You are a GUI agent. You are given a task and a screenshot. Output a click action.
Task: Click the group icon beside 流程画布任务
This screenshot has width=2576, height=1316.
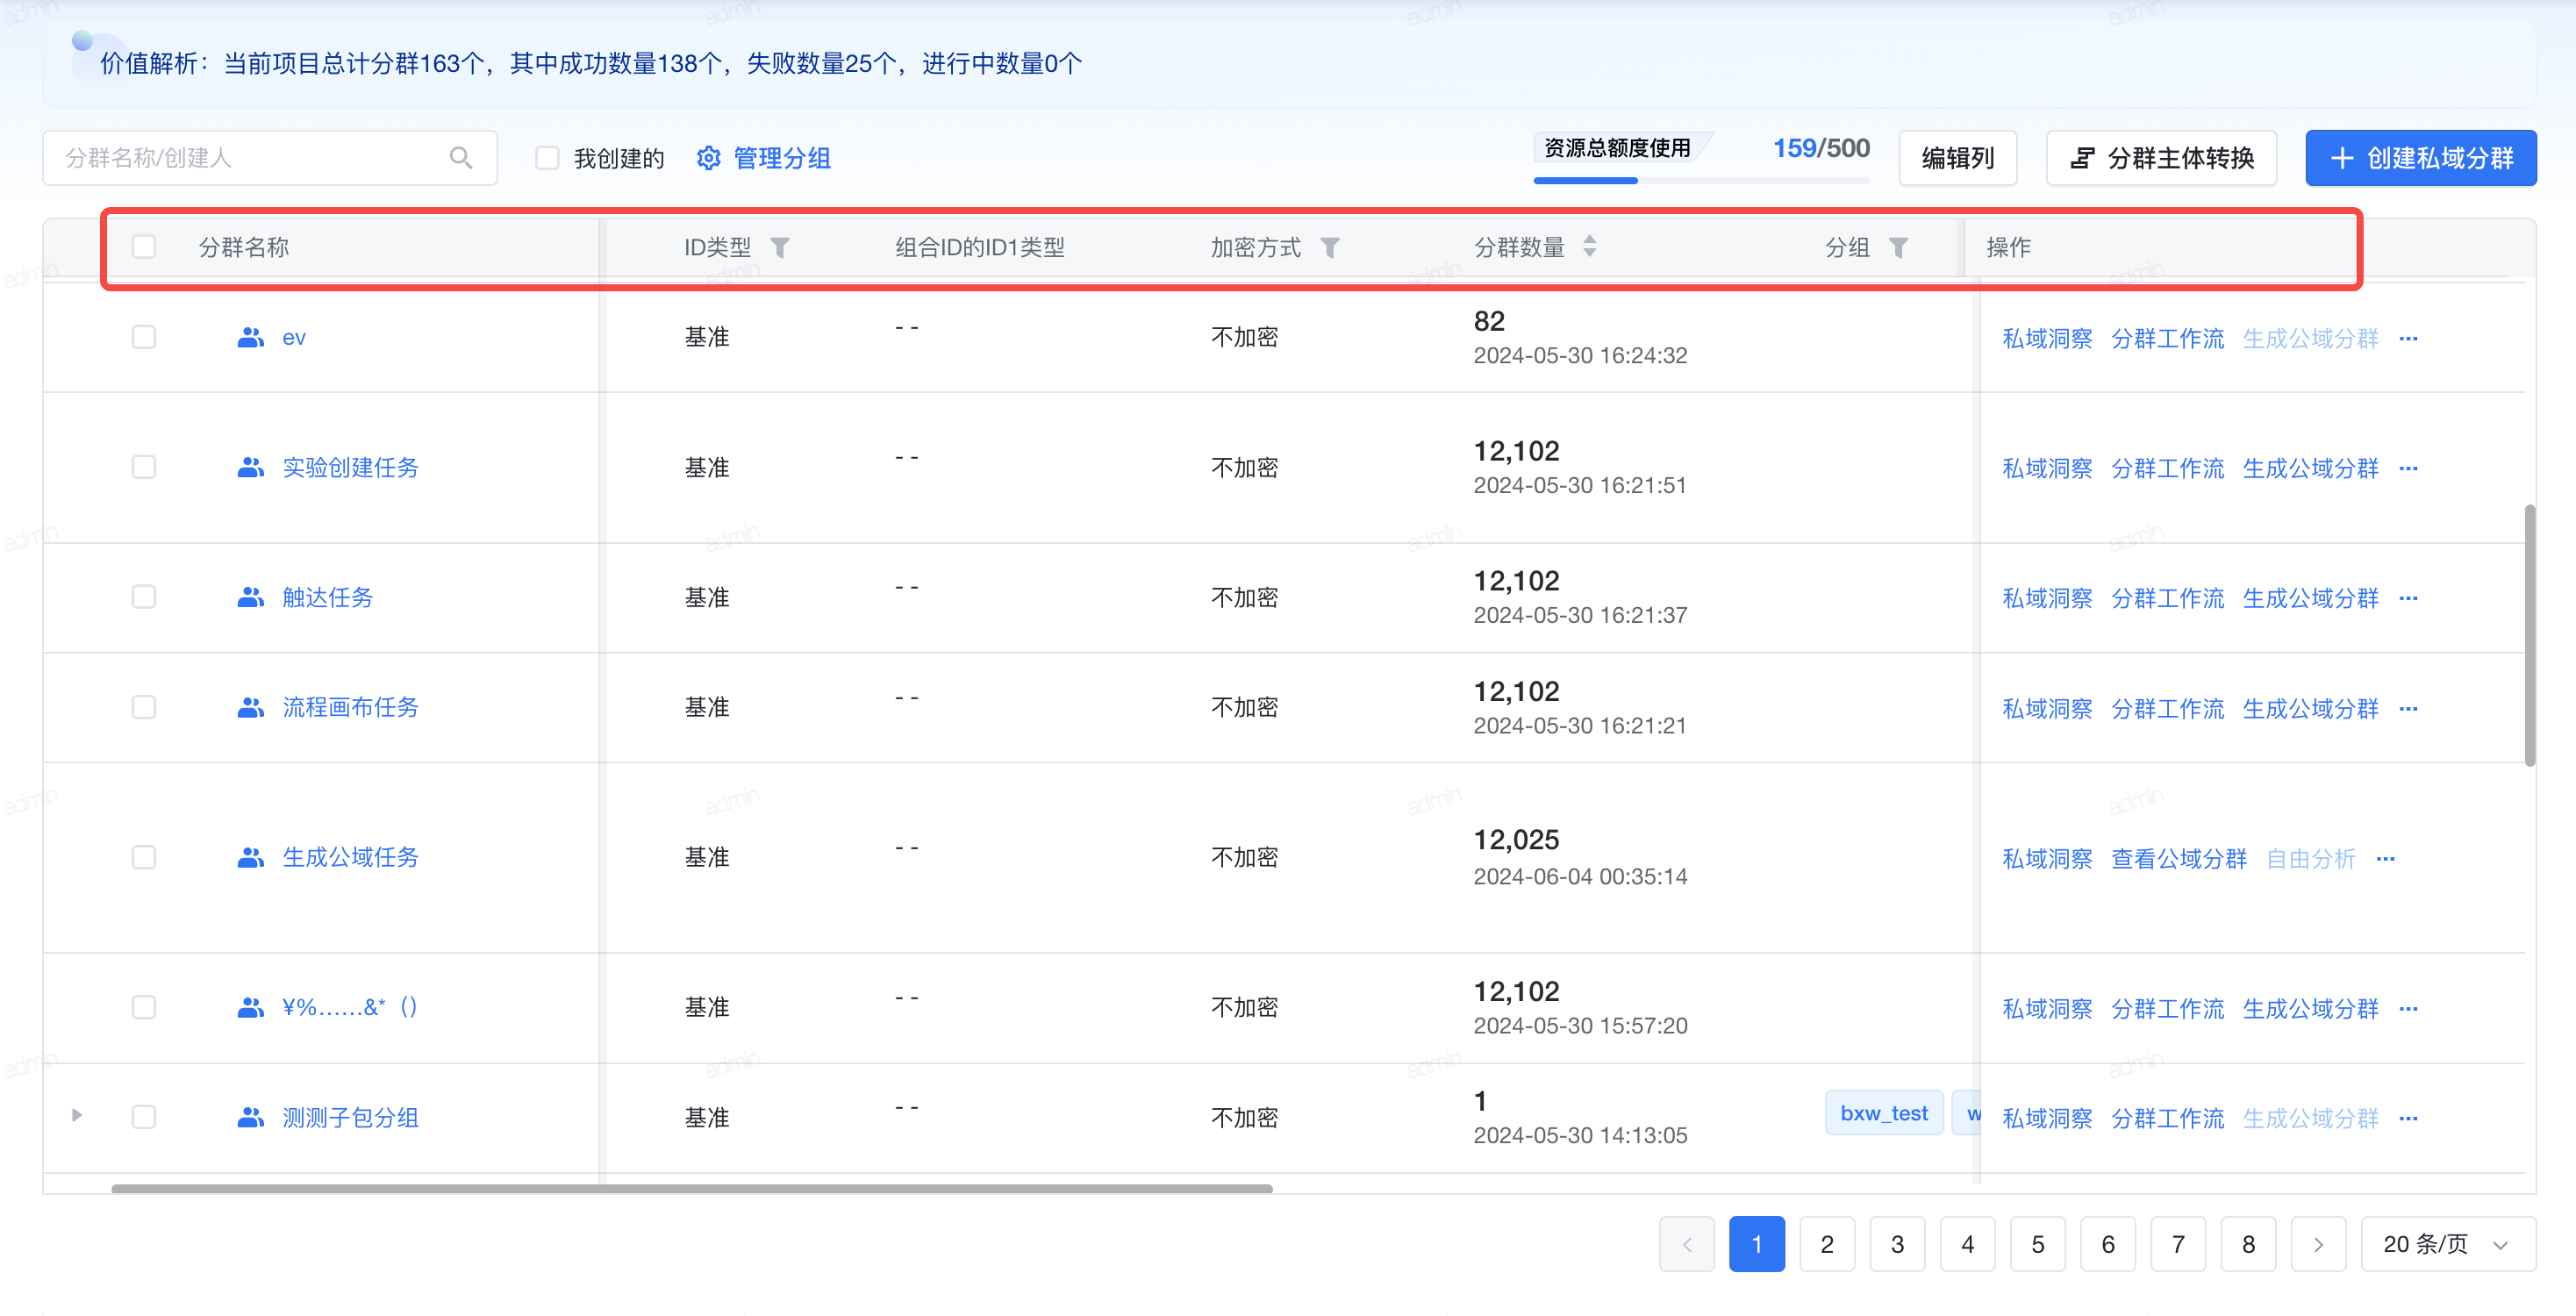pyautogui.click(x=251, y=708)
